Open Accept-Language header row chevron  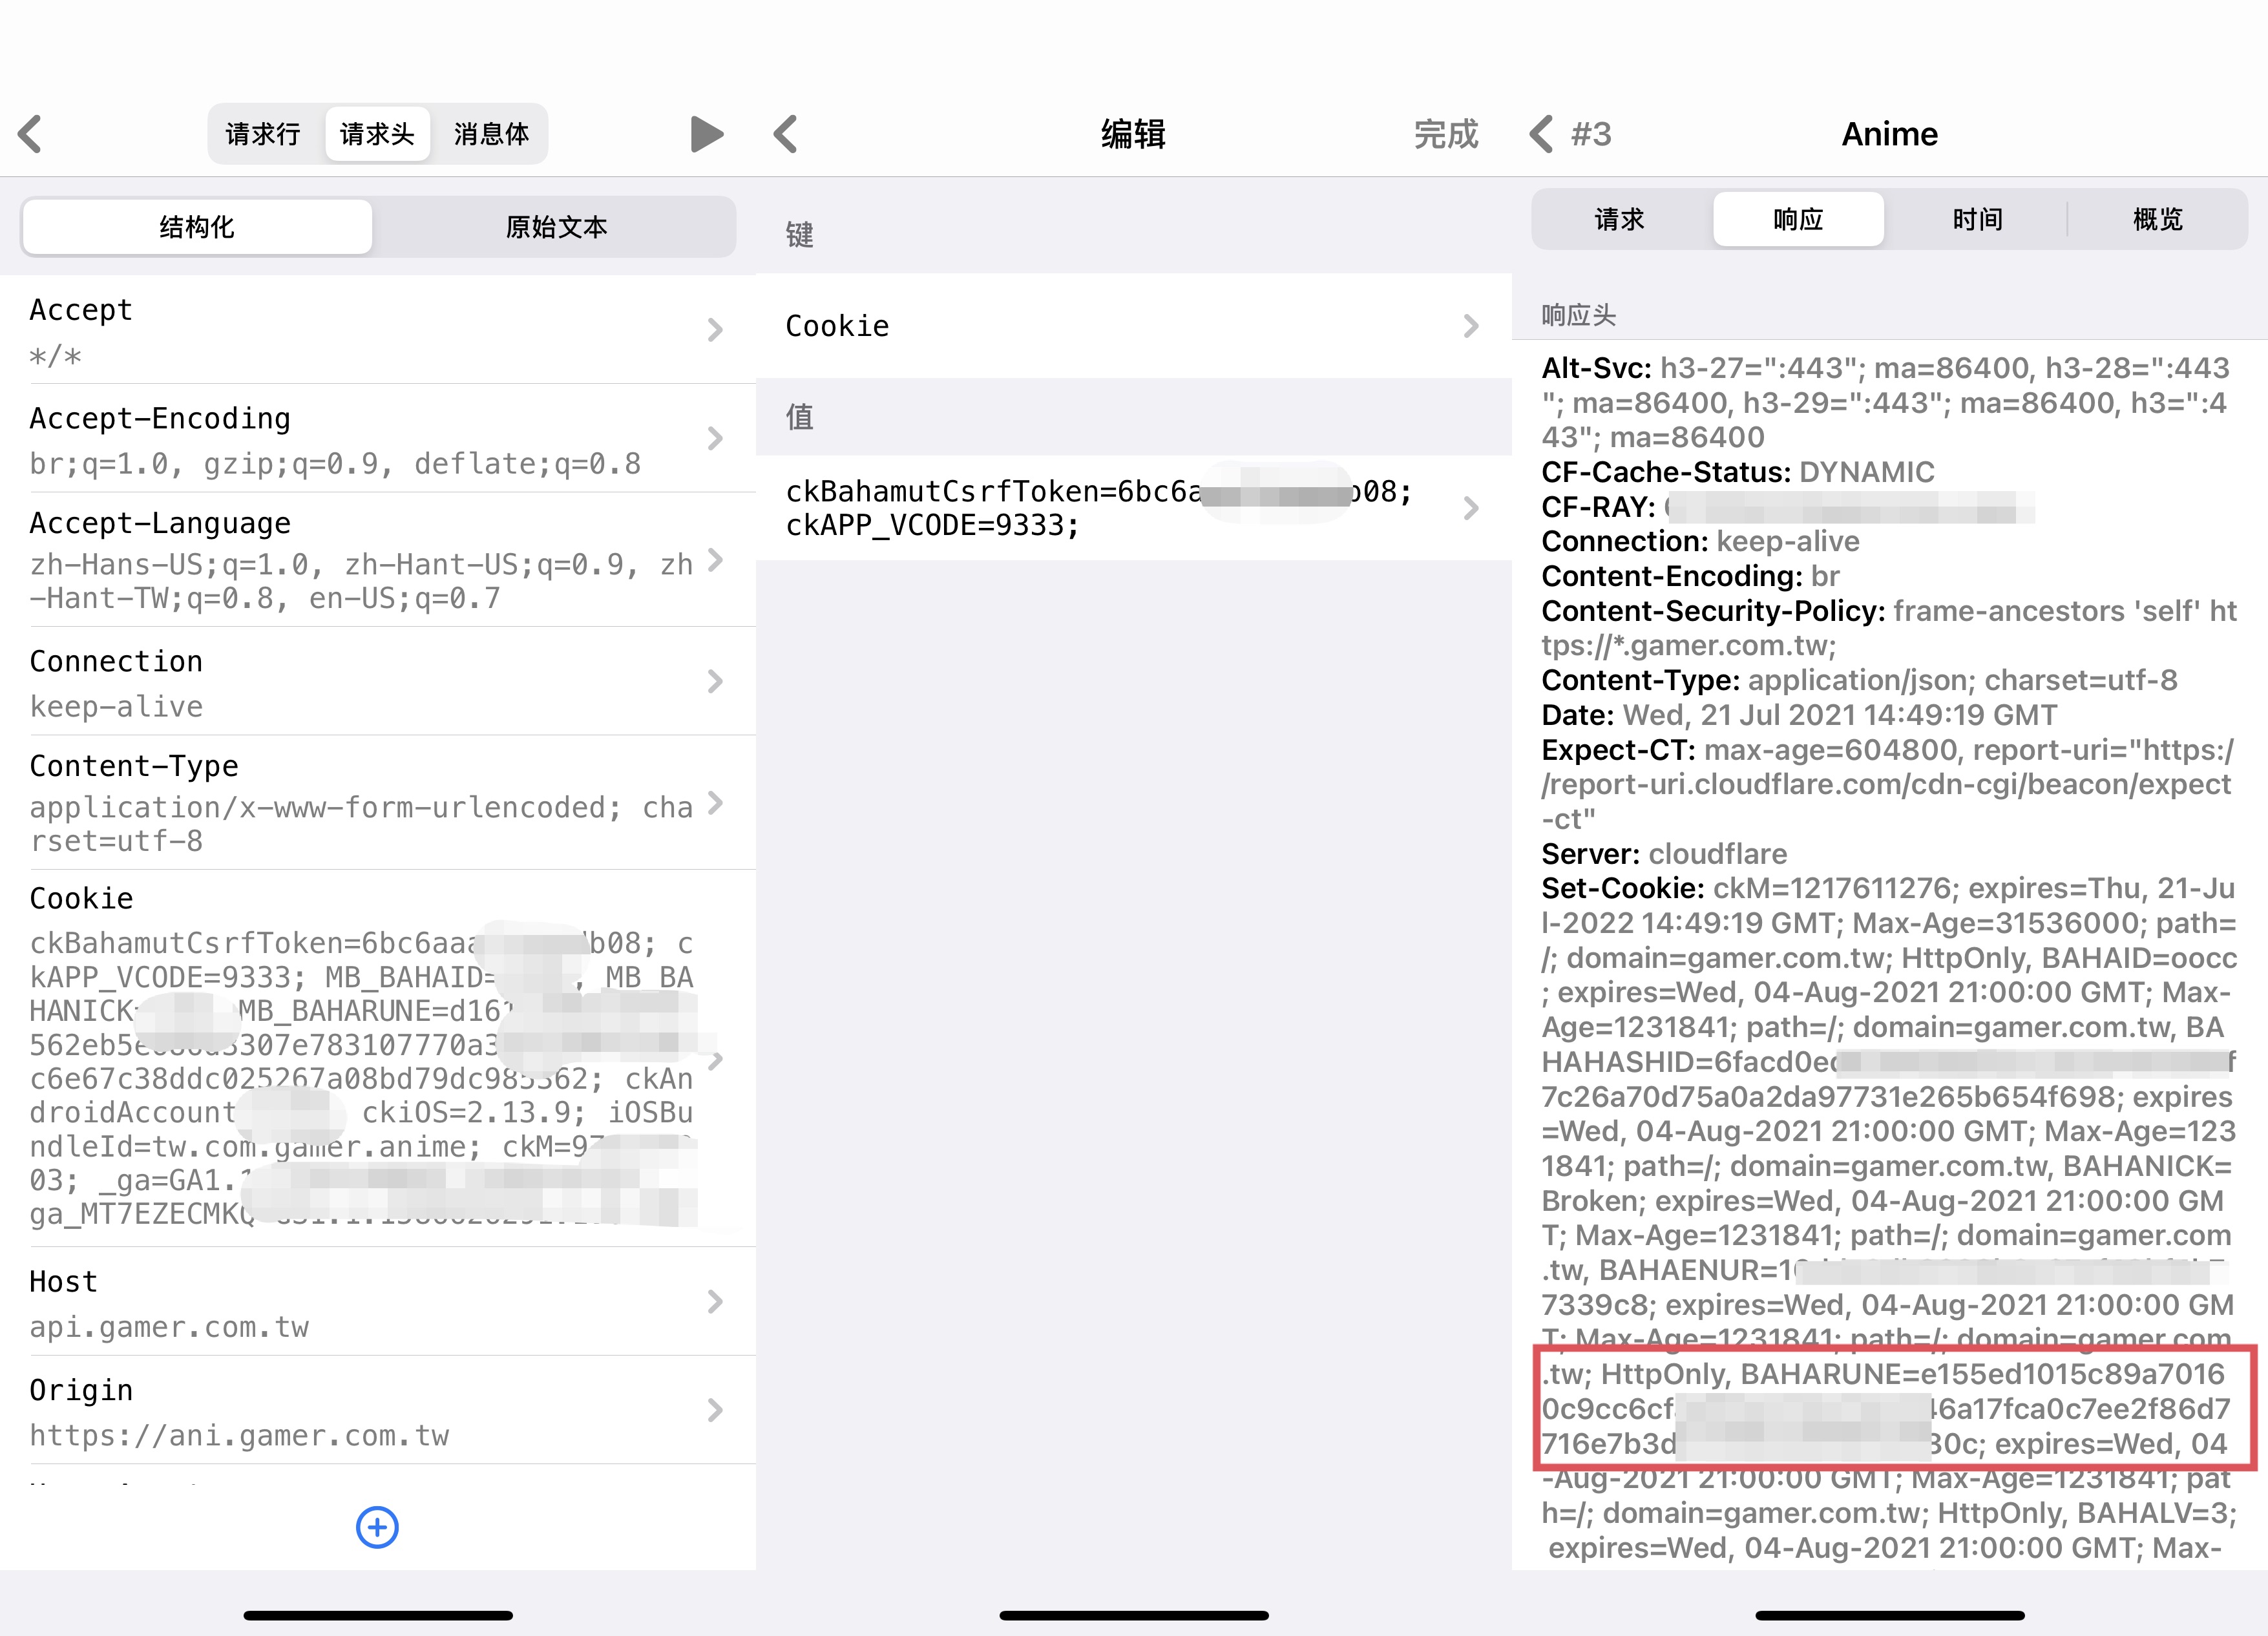click(715, 560)
